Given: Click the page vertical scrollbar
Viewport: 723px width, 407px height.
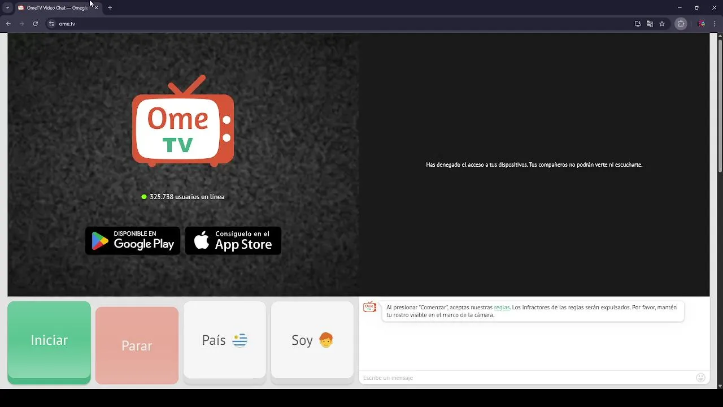Looking at the screenshot, I should tap(720, 107).
